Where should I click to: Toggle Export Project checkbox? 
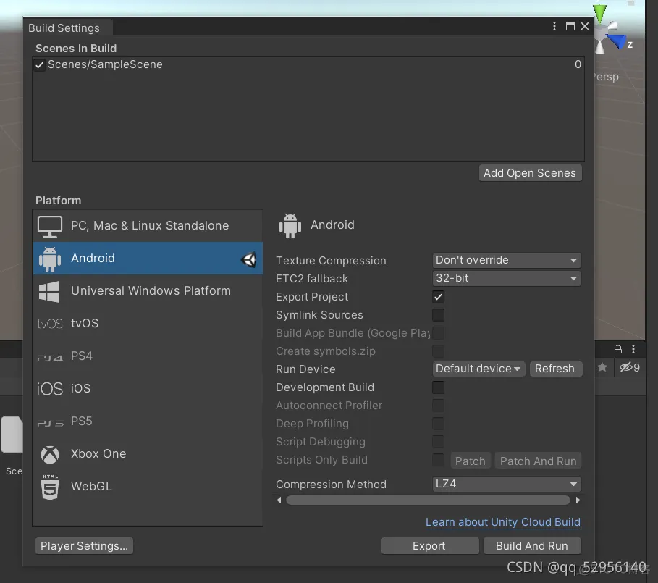click(438, 297)
